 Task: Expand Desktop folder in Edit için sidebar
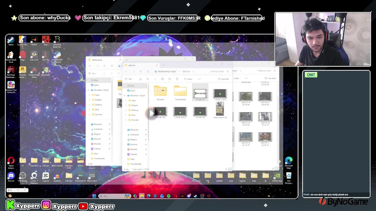pyautogui.click(x=126, y=110)
